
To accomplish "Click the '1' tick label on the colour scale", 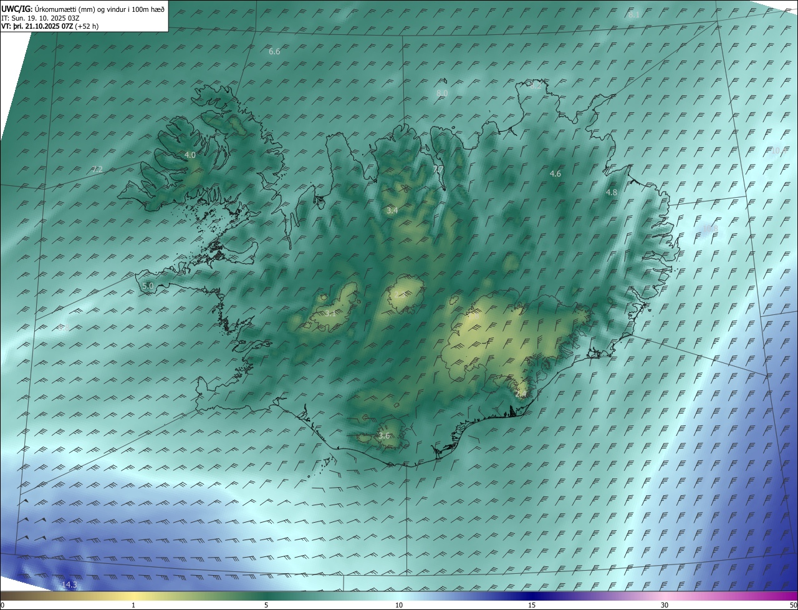I will tap(133, 605).
